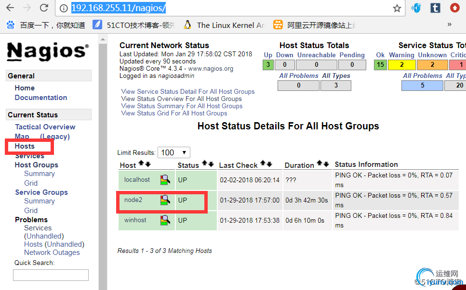Click the sidebar scrollbar up arrow
Screen dimensions: 466x290
click(x=103, y=39)
